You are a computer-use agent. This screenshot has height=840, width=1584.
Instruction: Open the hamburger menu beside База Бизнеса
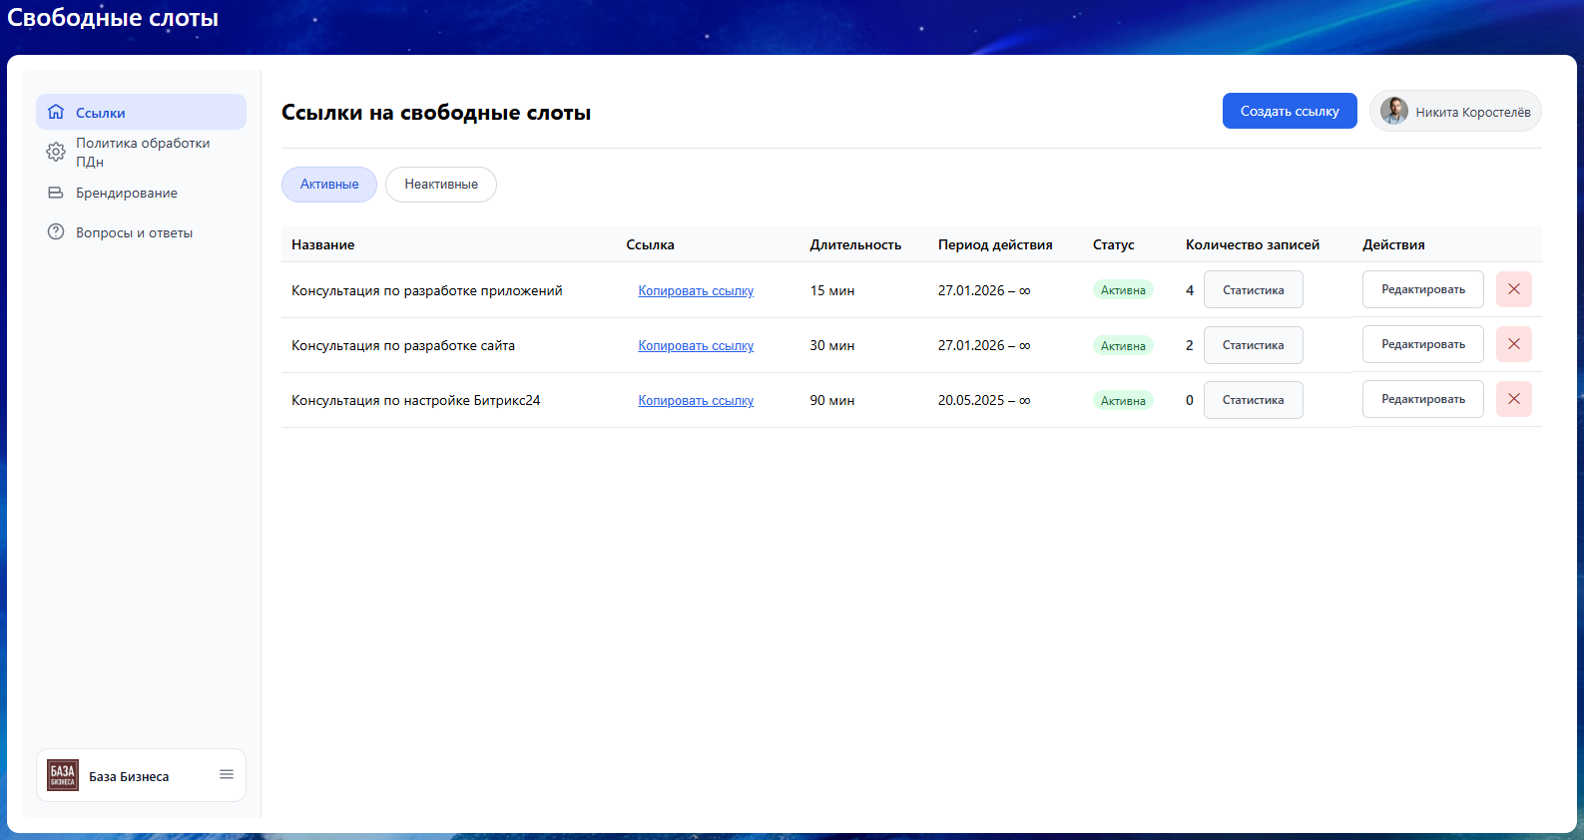[227, 775]
